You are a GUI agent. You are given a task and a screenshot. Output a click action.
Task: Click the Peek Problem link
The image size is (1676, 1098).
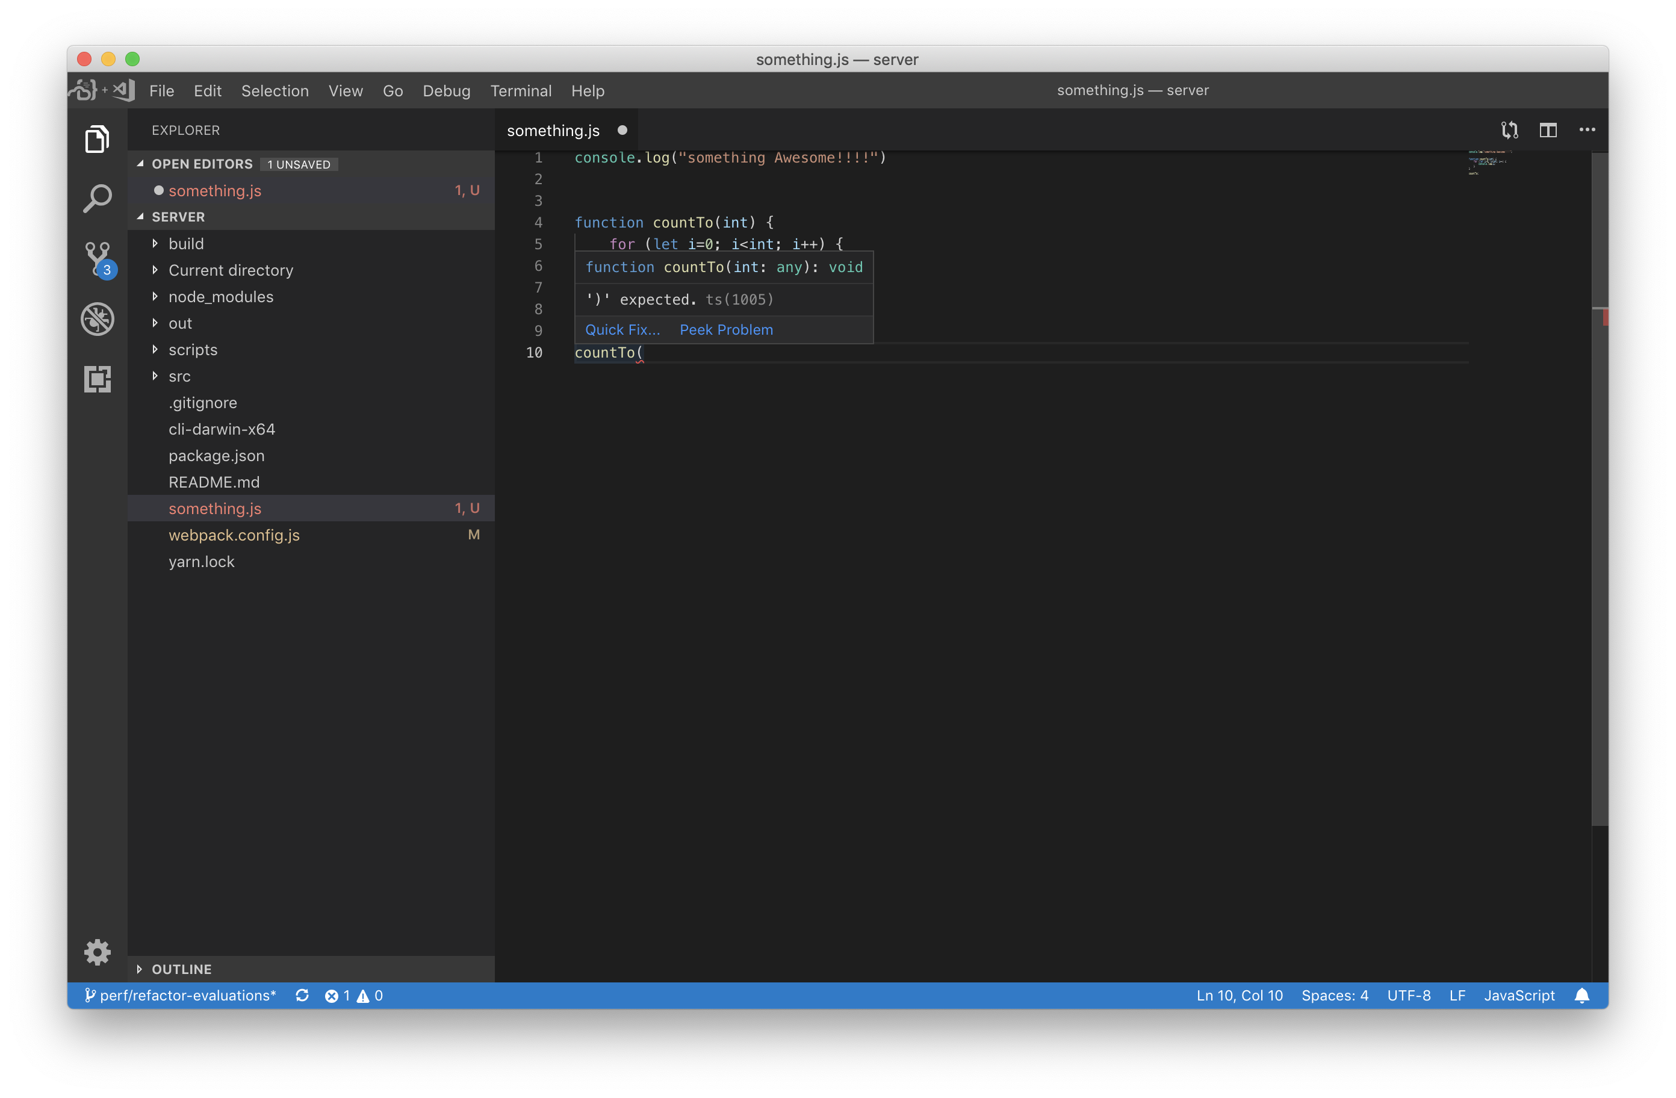point(726,330)
